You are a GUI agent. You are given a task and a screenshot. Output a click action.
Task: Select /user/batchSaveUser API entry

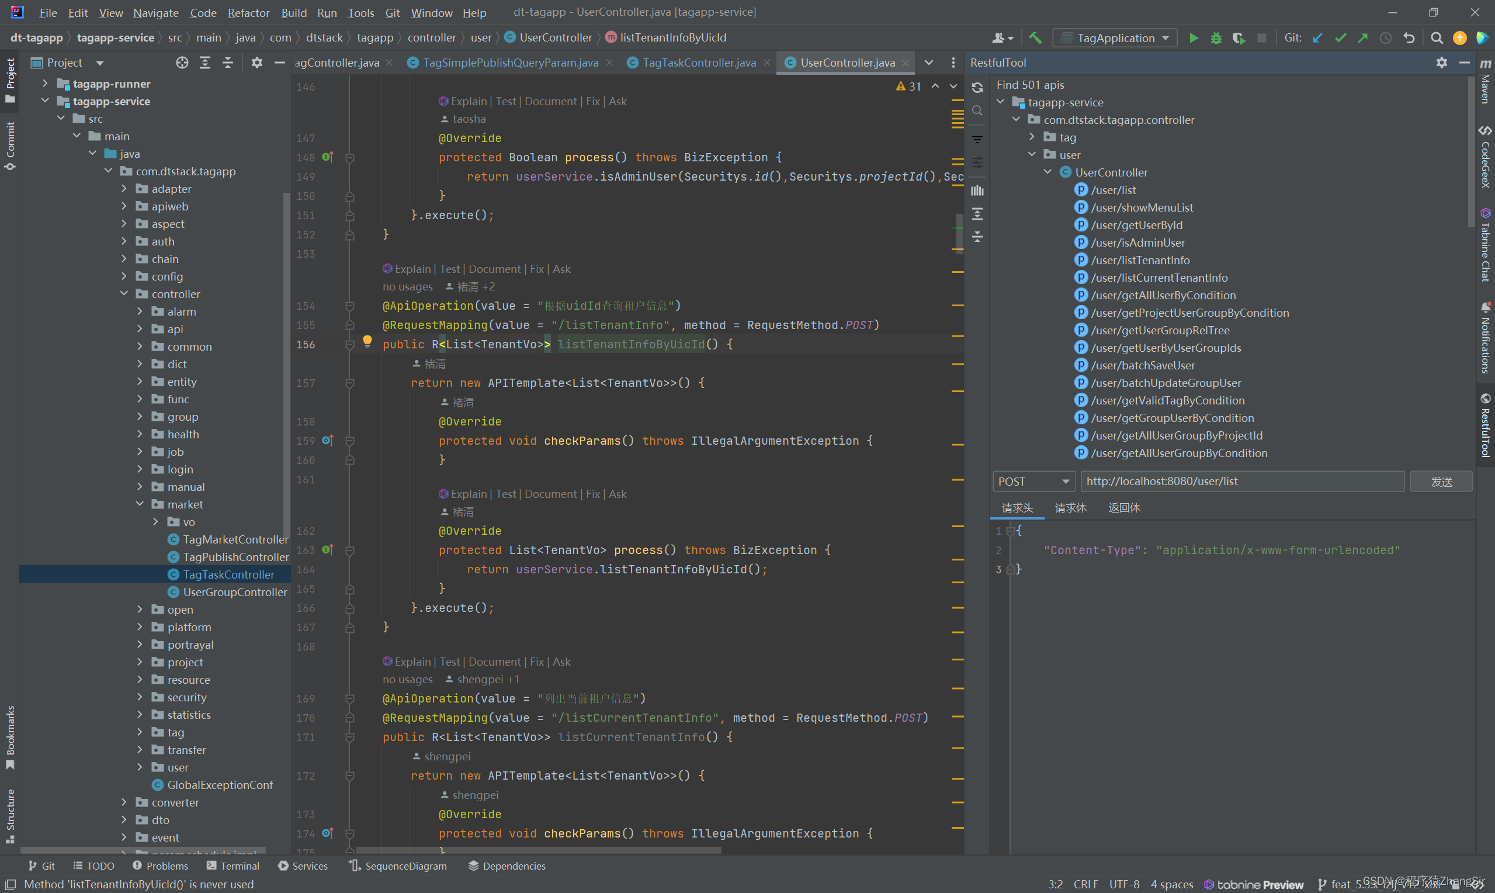click(1143, 365)
